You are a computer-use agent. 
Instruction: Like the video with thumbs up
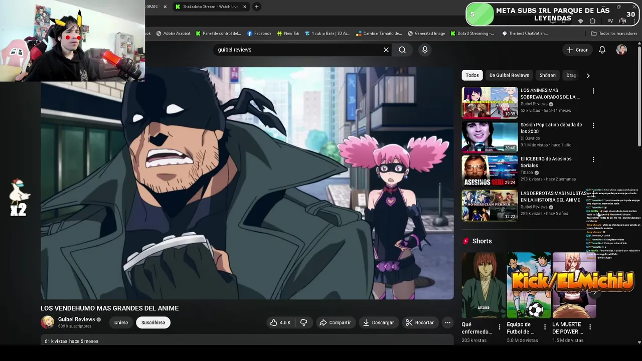click(x=281, y=322)
